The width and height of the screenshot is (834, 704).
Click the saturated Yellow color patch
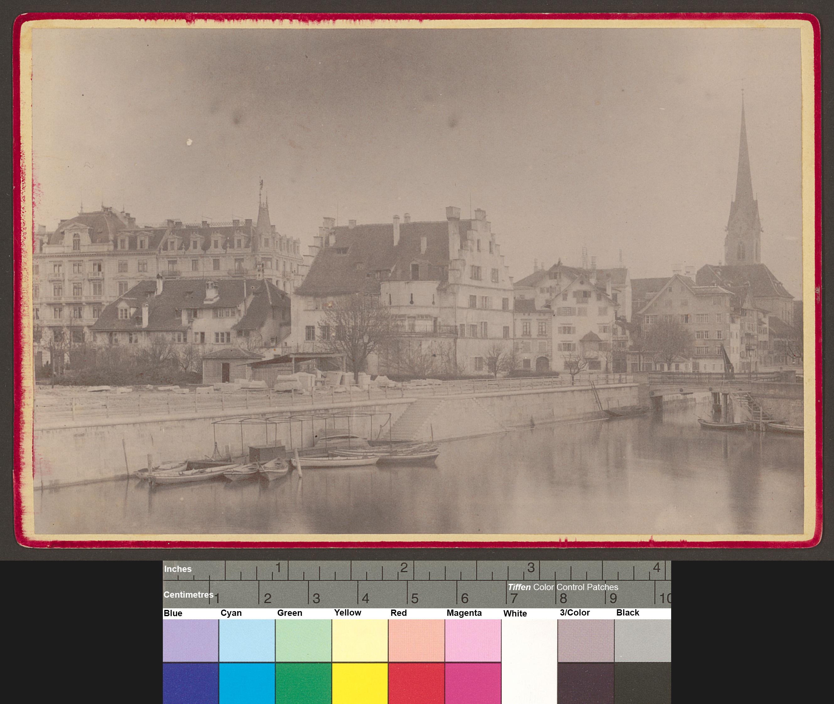[x=360, y=683]
